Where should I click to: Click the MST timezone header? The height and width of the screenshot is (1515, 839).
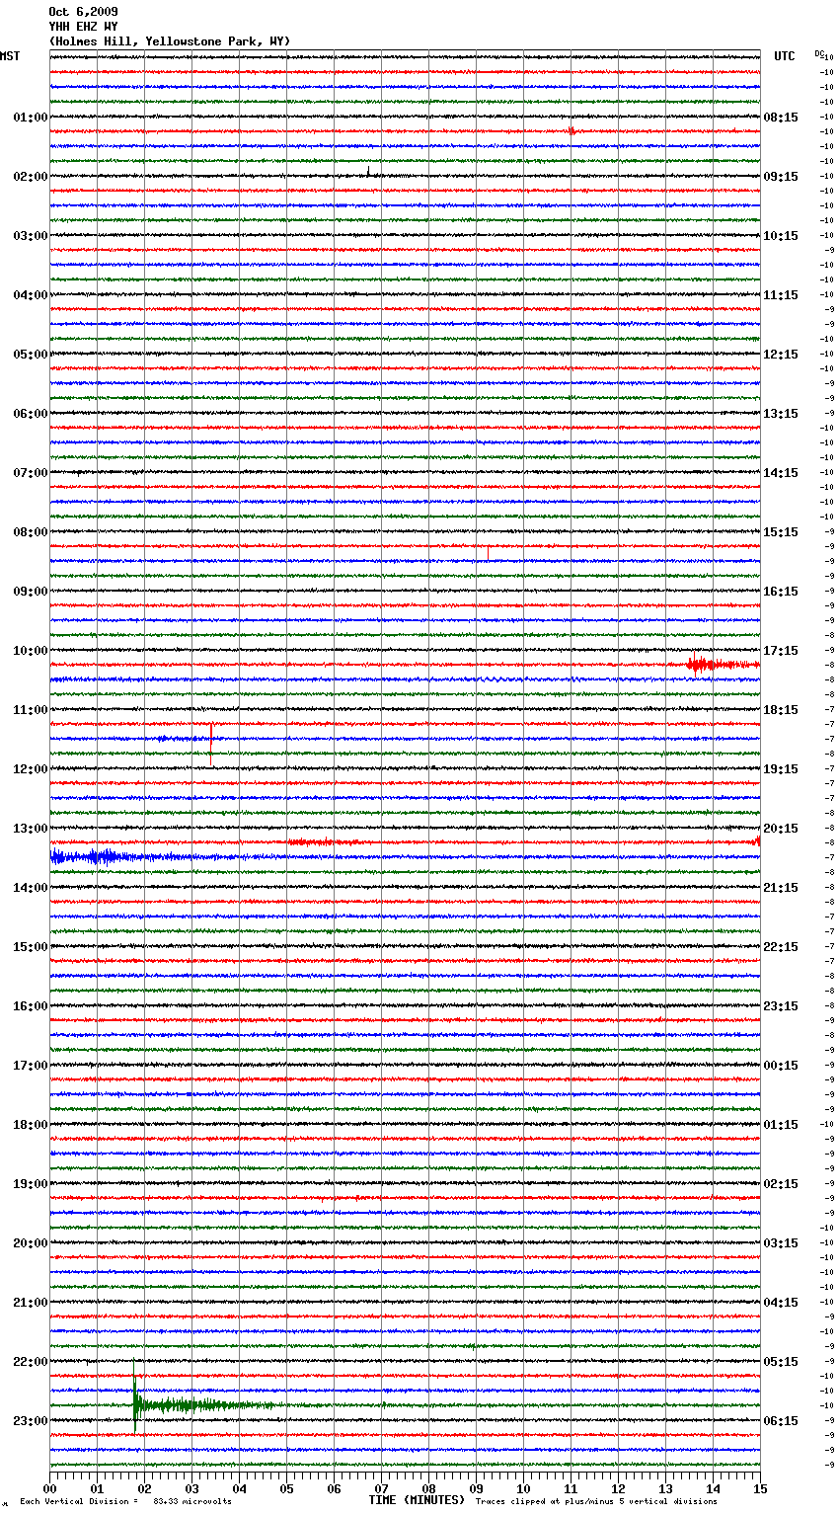tap(10, 56)
